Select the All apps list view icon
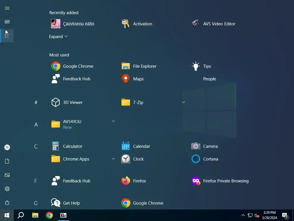This screenshot has height=221, width=294. (x=7, y=36)
